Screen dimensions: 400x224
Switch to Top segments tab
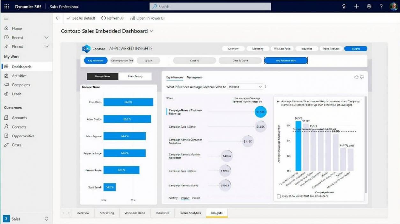(x=195, y=77)
